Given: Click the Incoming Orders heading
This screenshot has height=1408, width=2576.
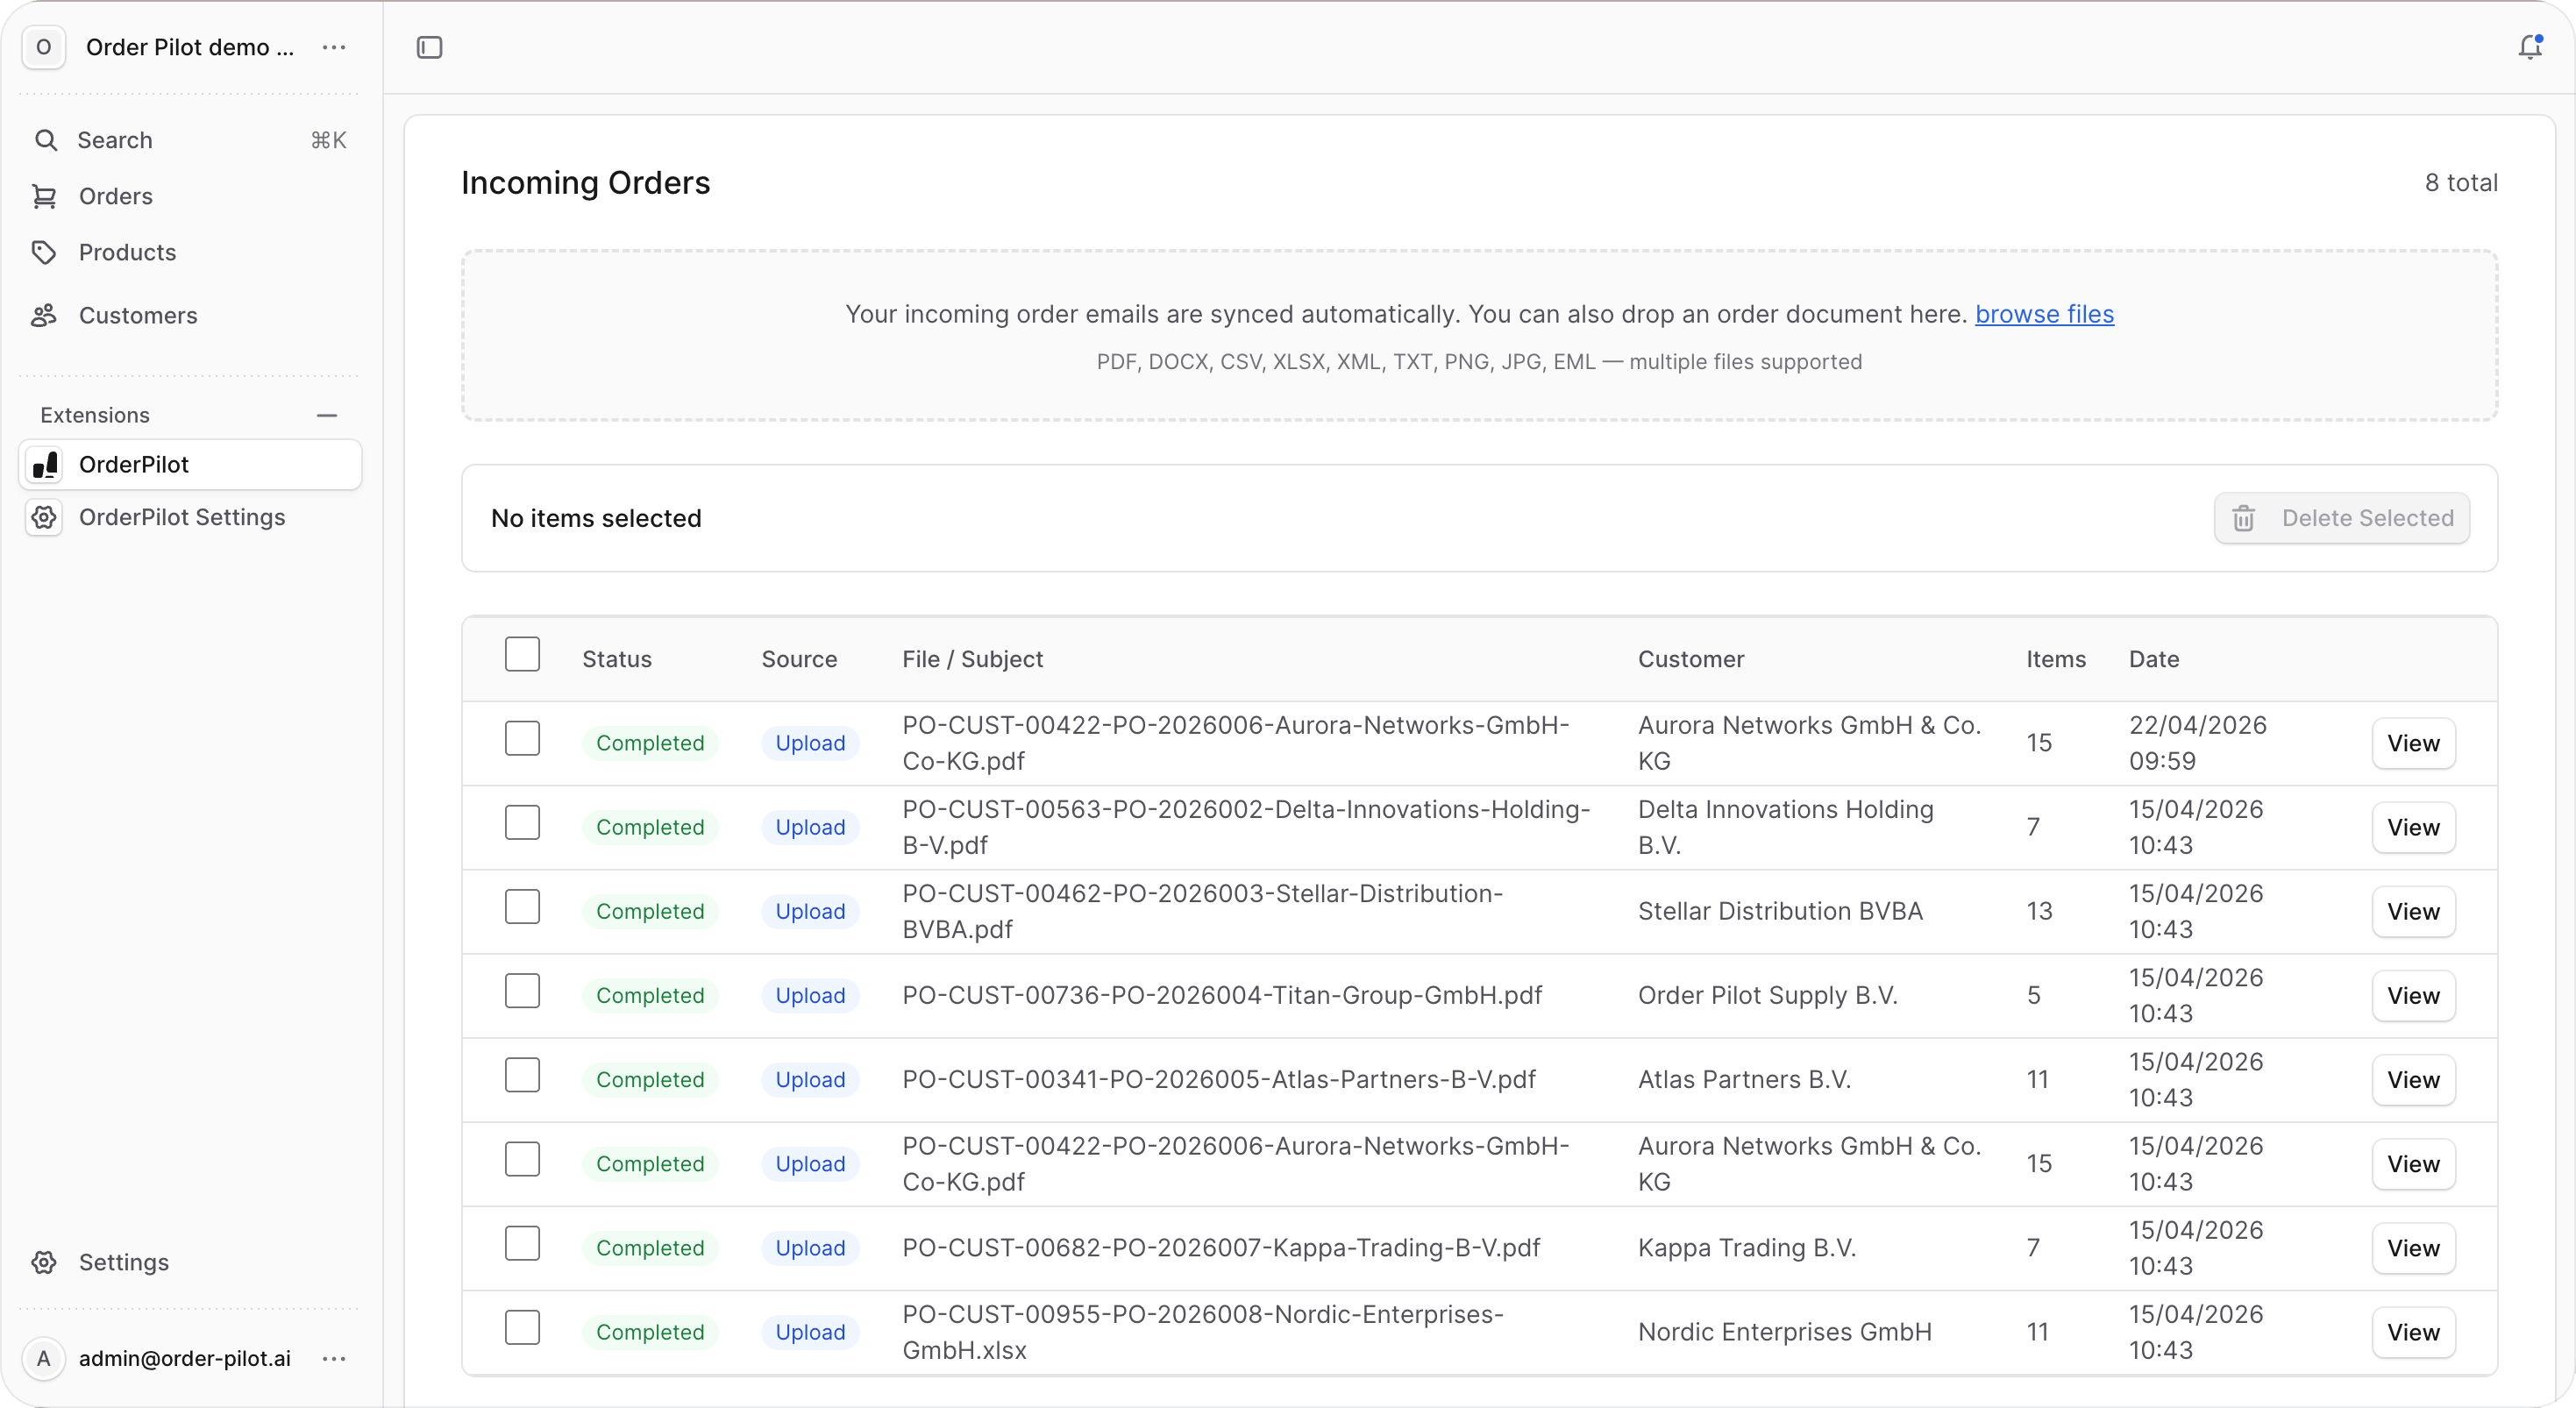Looking at the screenshot, I should pyautogui.click(x=585, y=183).
